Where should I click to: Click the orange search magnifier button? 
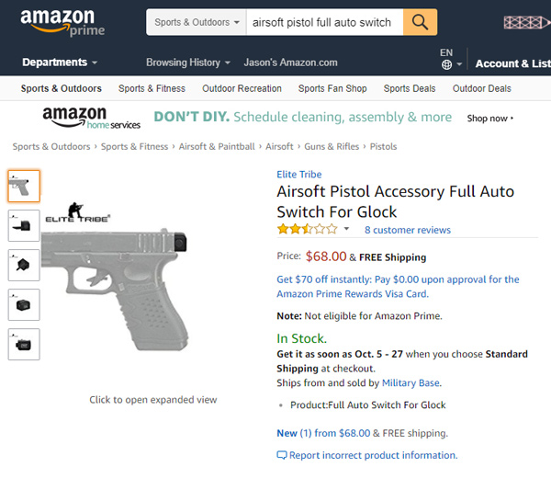[x=420, y=22]
